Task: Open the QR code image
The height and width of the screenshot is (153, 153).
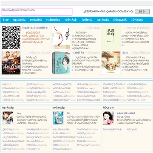Action: pyautogui.click(x=11, y=38)
